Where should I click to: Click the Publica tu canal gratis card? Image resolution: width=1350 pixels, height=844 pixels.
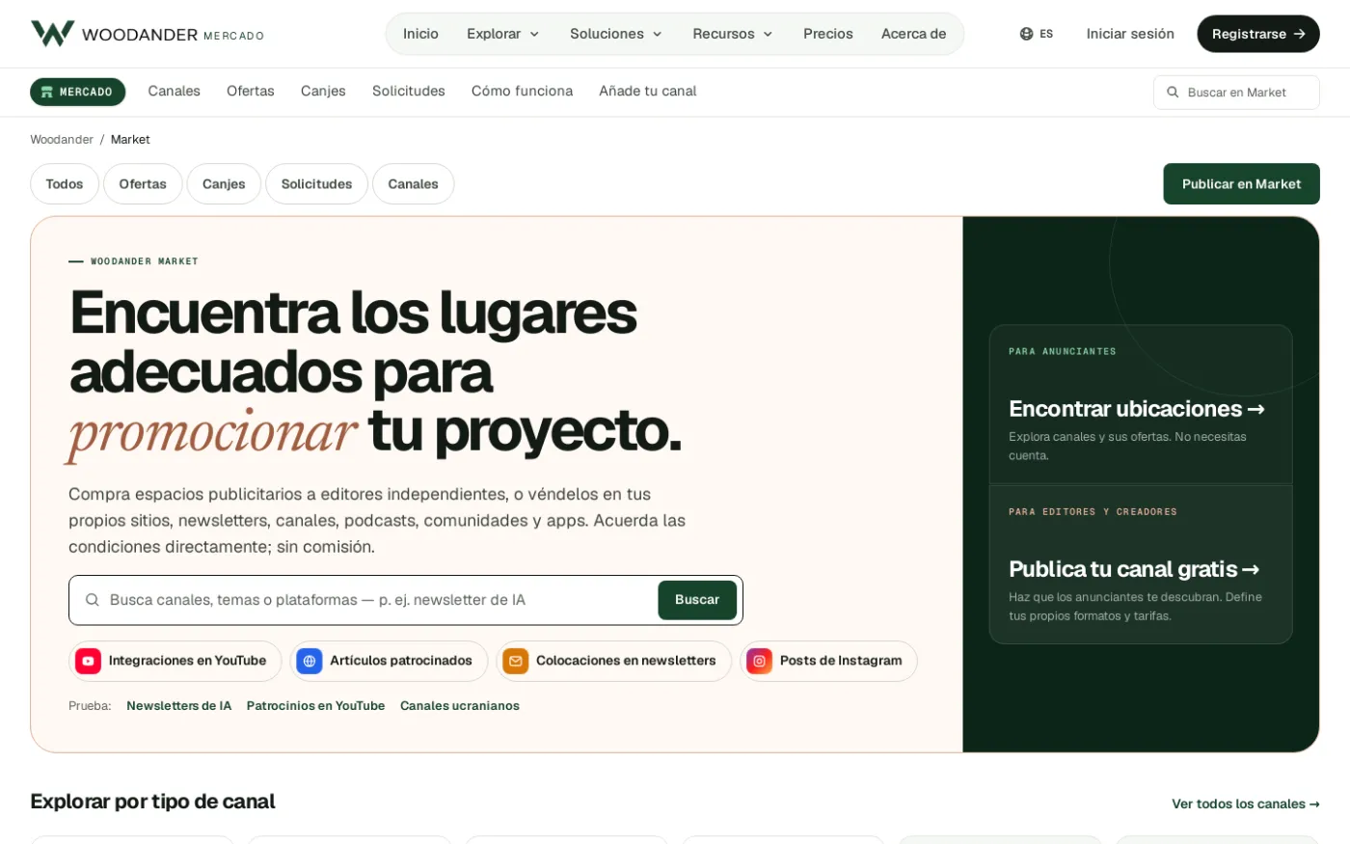click(x=1141, y=564)
